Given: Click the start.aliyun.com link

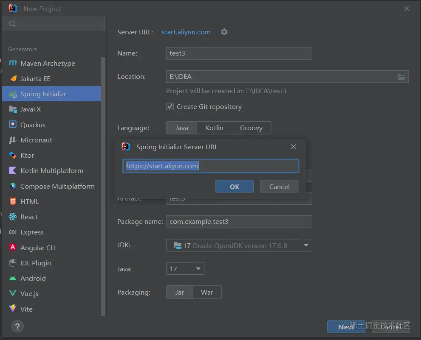Looking at the screenshot, I should point(186,32).
